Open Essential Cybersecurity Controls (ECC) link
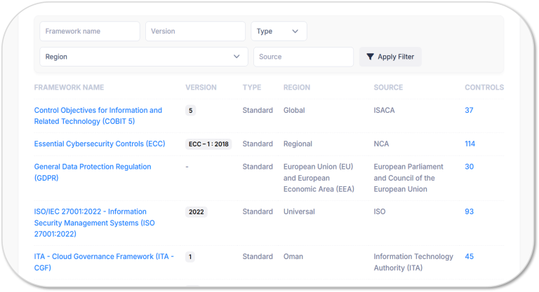 (100, 144)
